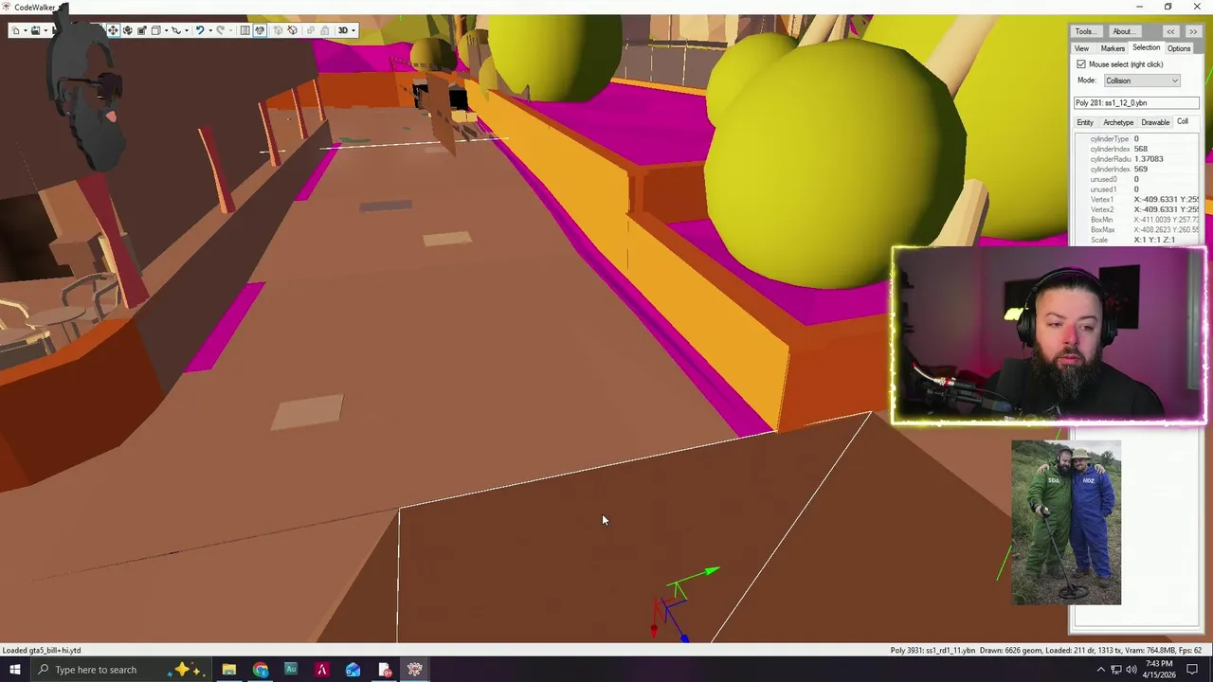Screen dimensions: 1213x682
Task: Click the About... button
Action: (x=1123, y=31)
